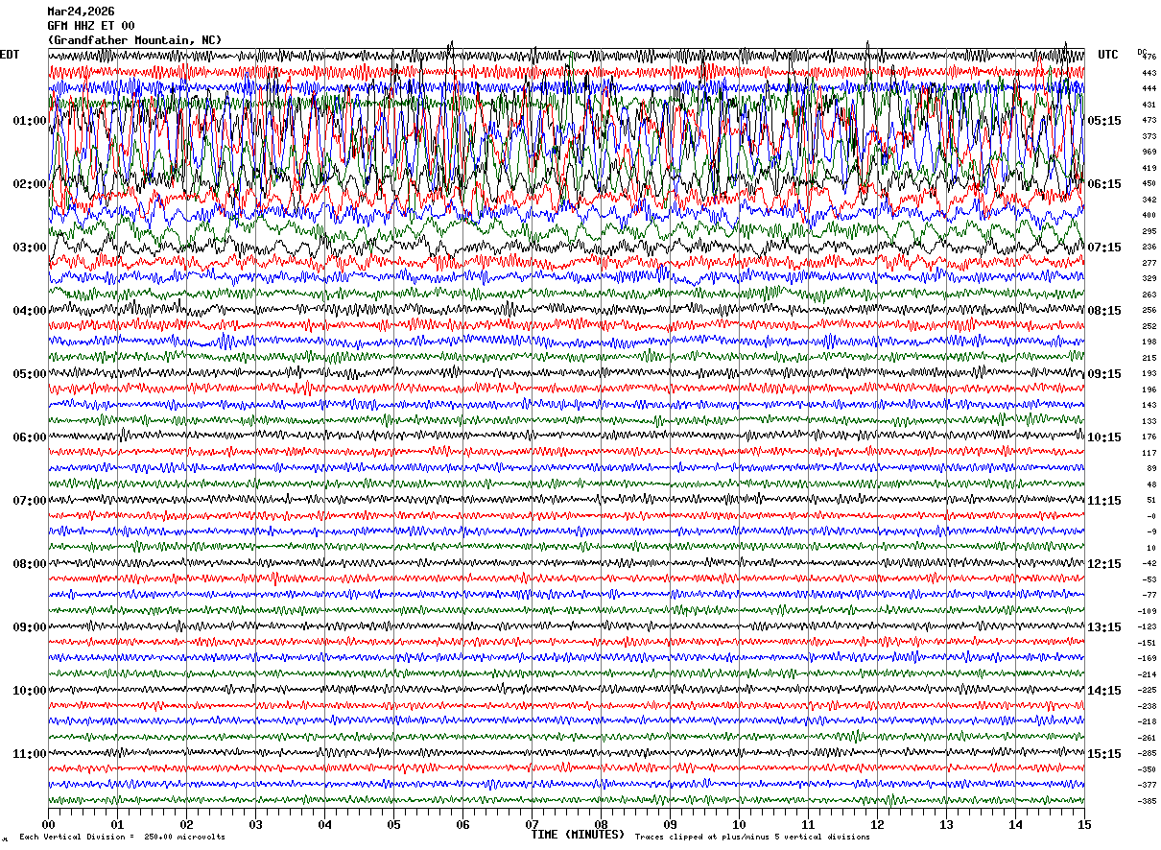1161x850 pixels.
Task: Select the '03:00' EDT time label
Action: point(30,248)
